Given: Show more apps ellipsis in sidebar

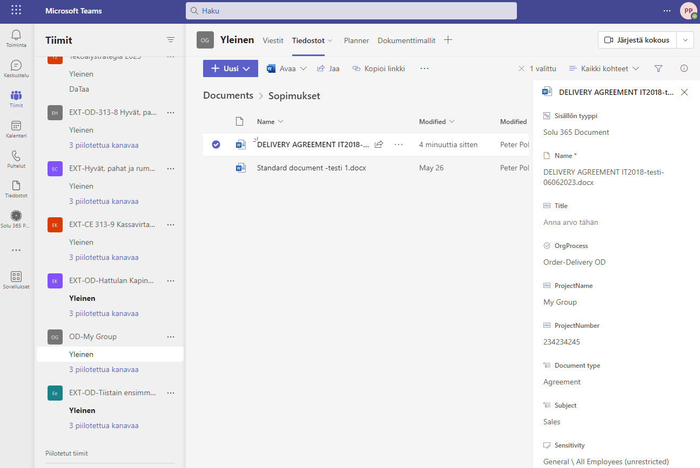Looking at the screenshot, I should [16, 250].
